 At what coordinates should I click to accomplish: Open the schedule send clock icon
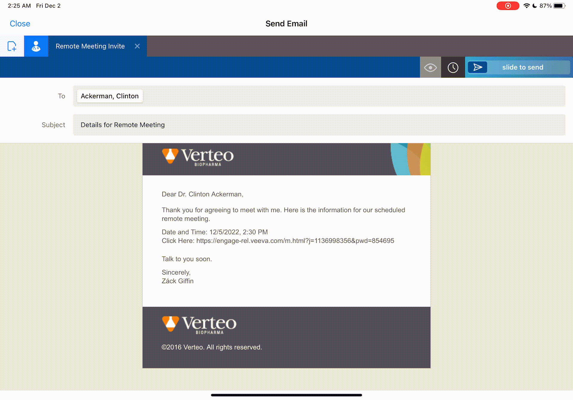453,67
